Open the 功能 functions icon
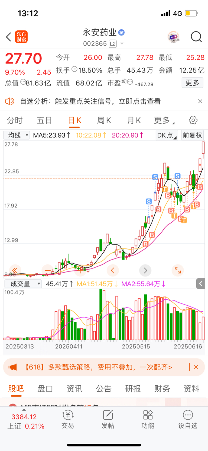 click(x=148, y=419)
